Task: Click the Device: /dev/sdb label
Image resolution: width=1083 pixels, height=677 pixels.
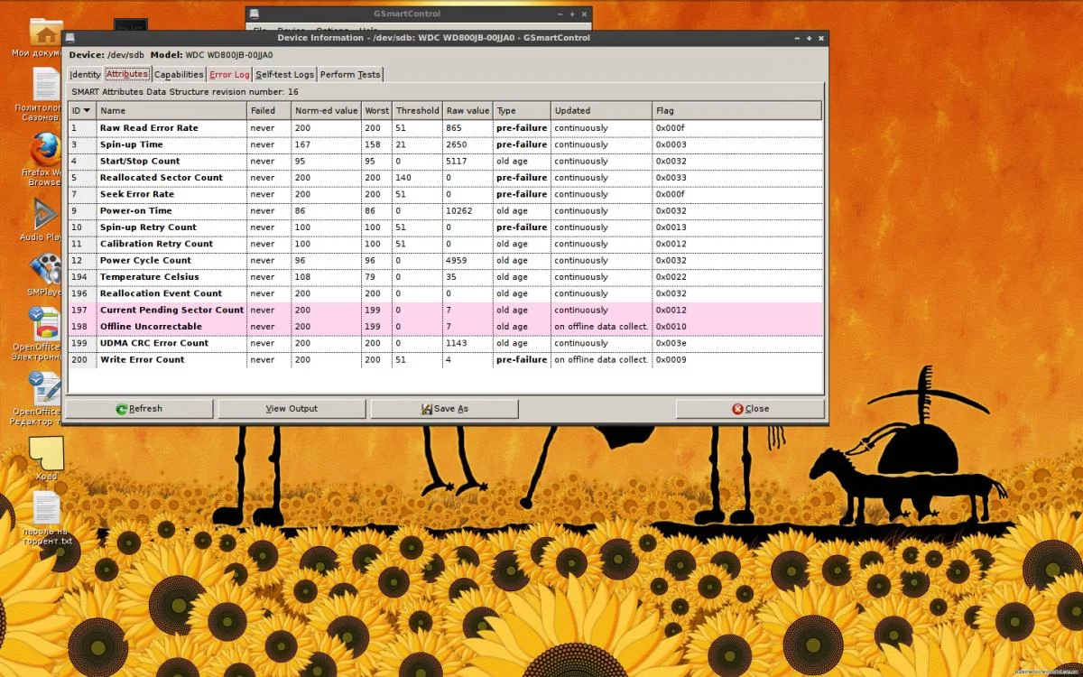Action: click(x=107, y=55)
